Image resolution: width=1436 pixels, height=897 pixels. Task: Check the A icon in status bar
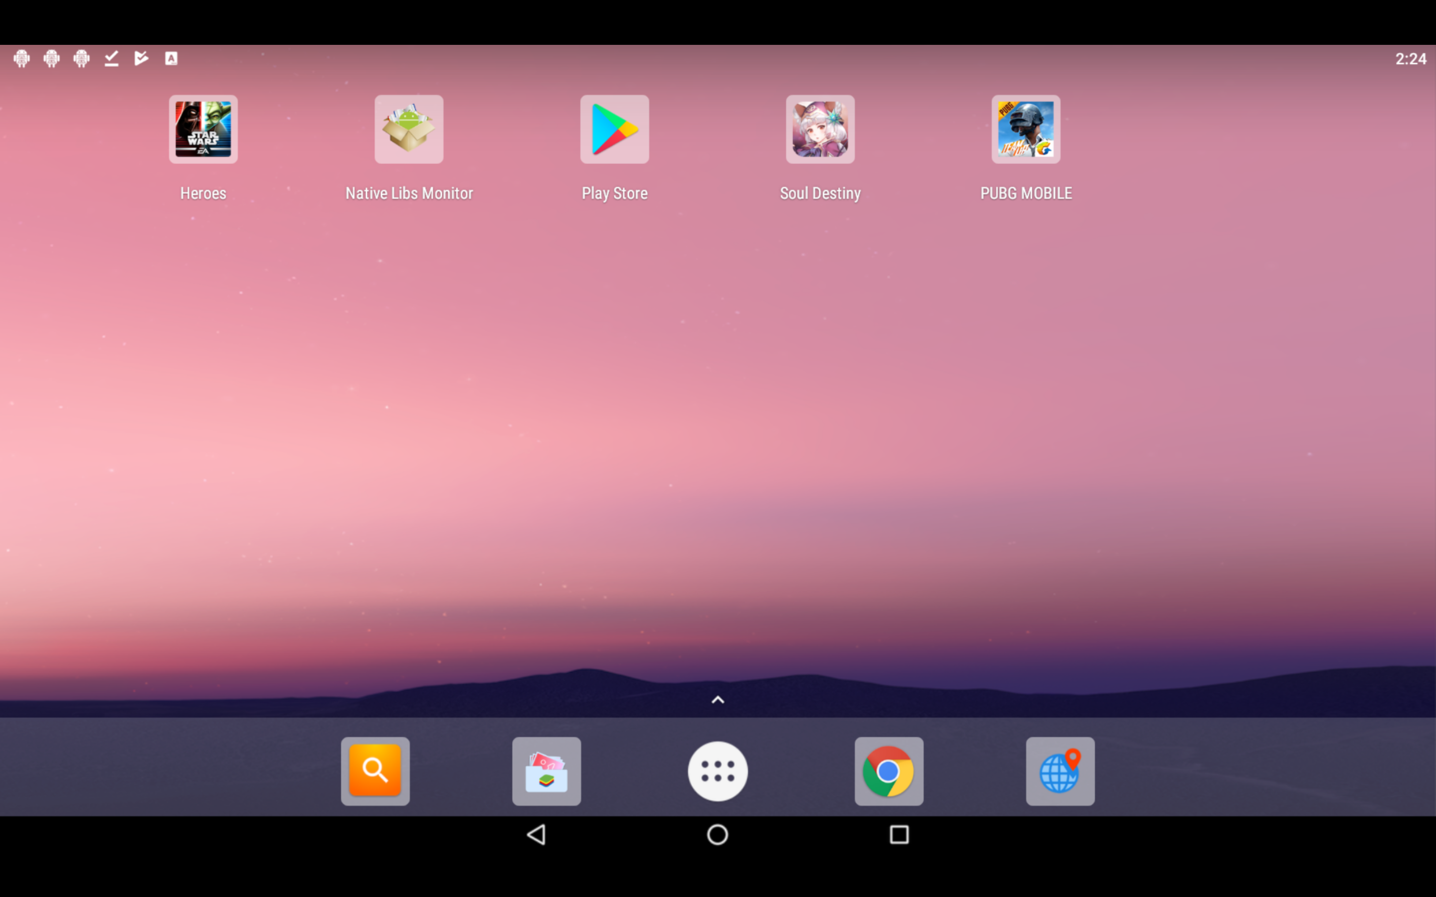[170, 58]
